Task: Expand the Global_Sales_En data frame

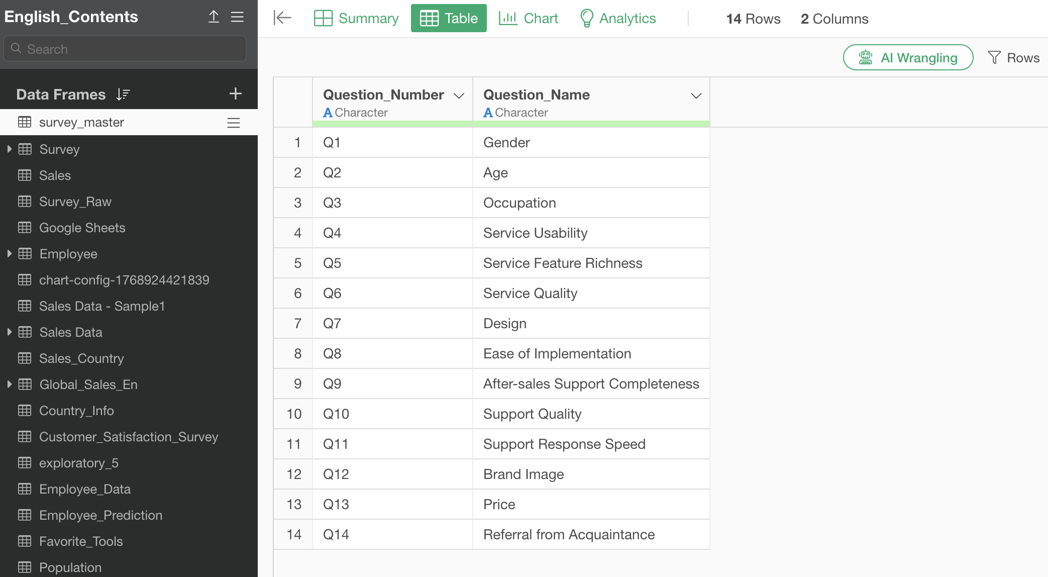Action: tap(10, 384)
